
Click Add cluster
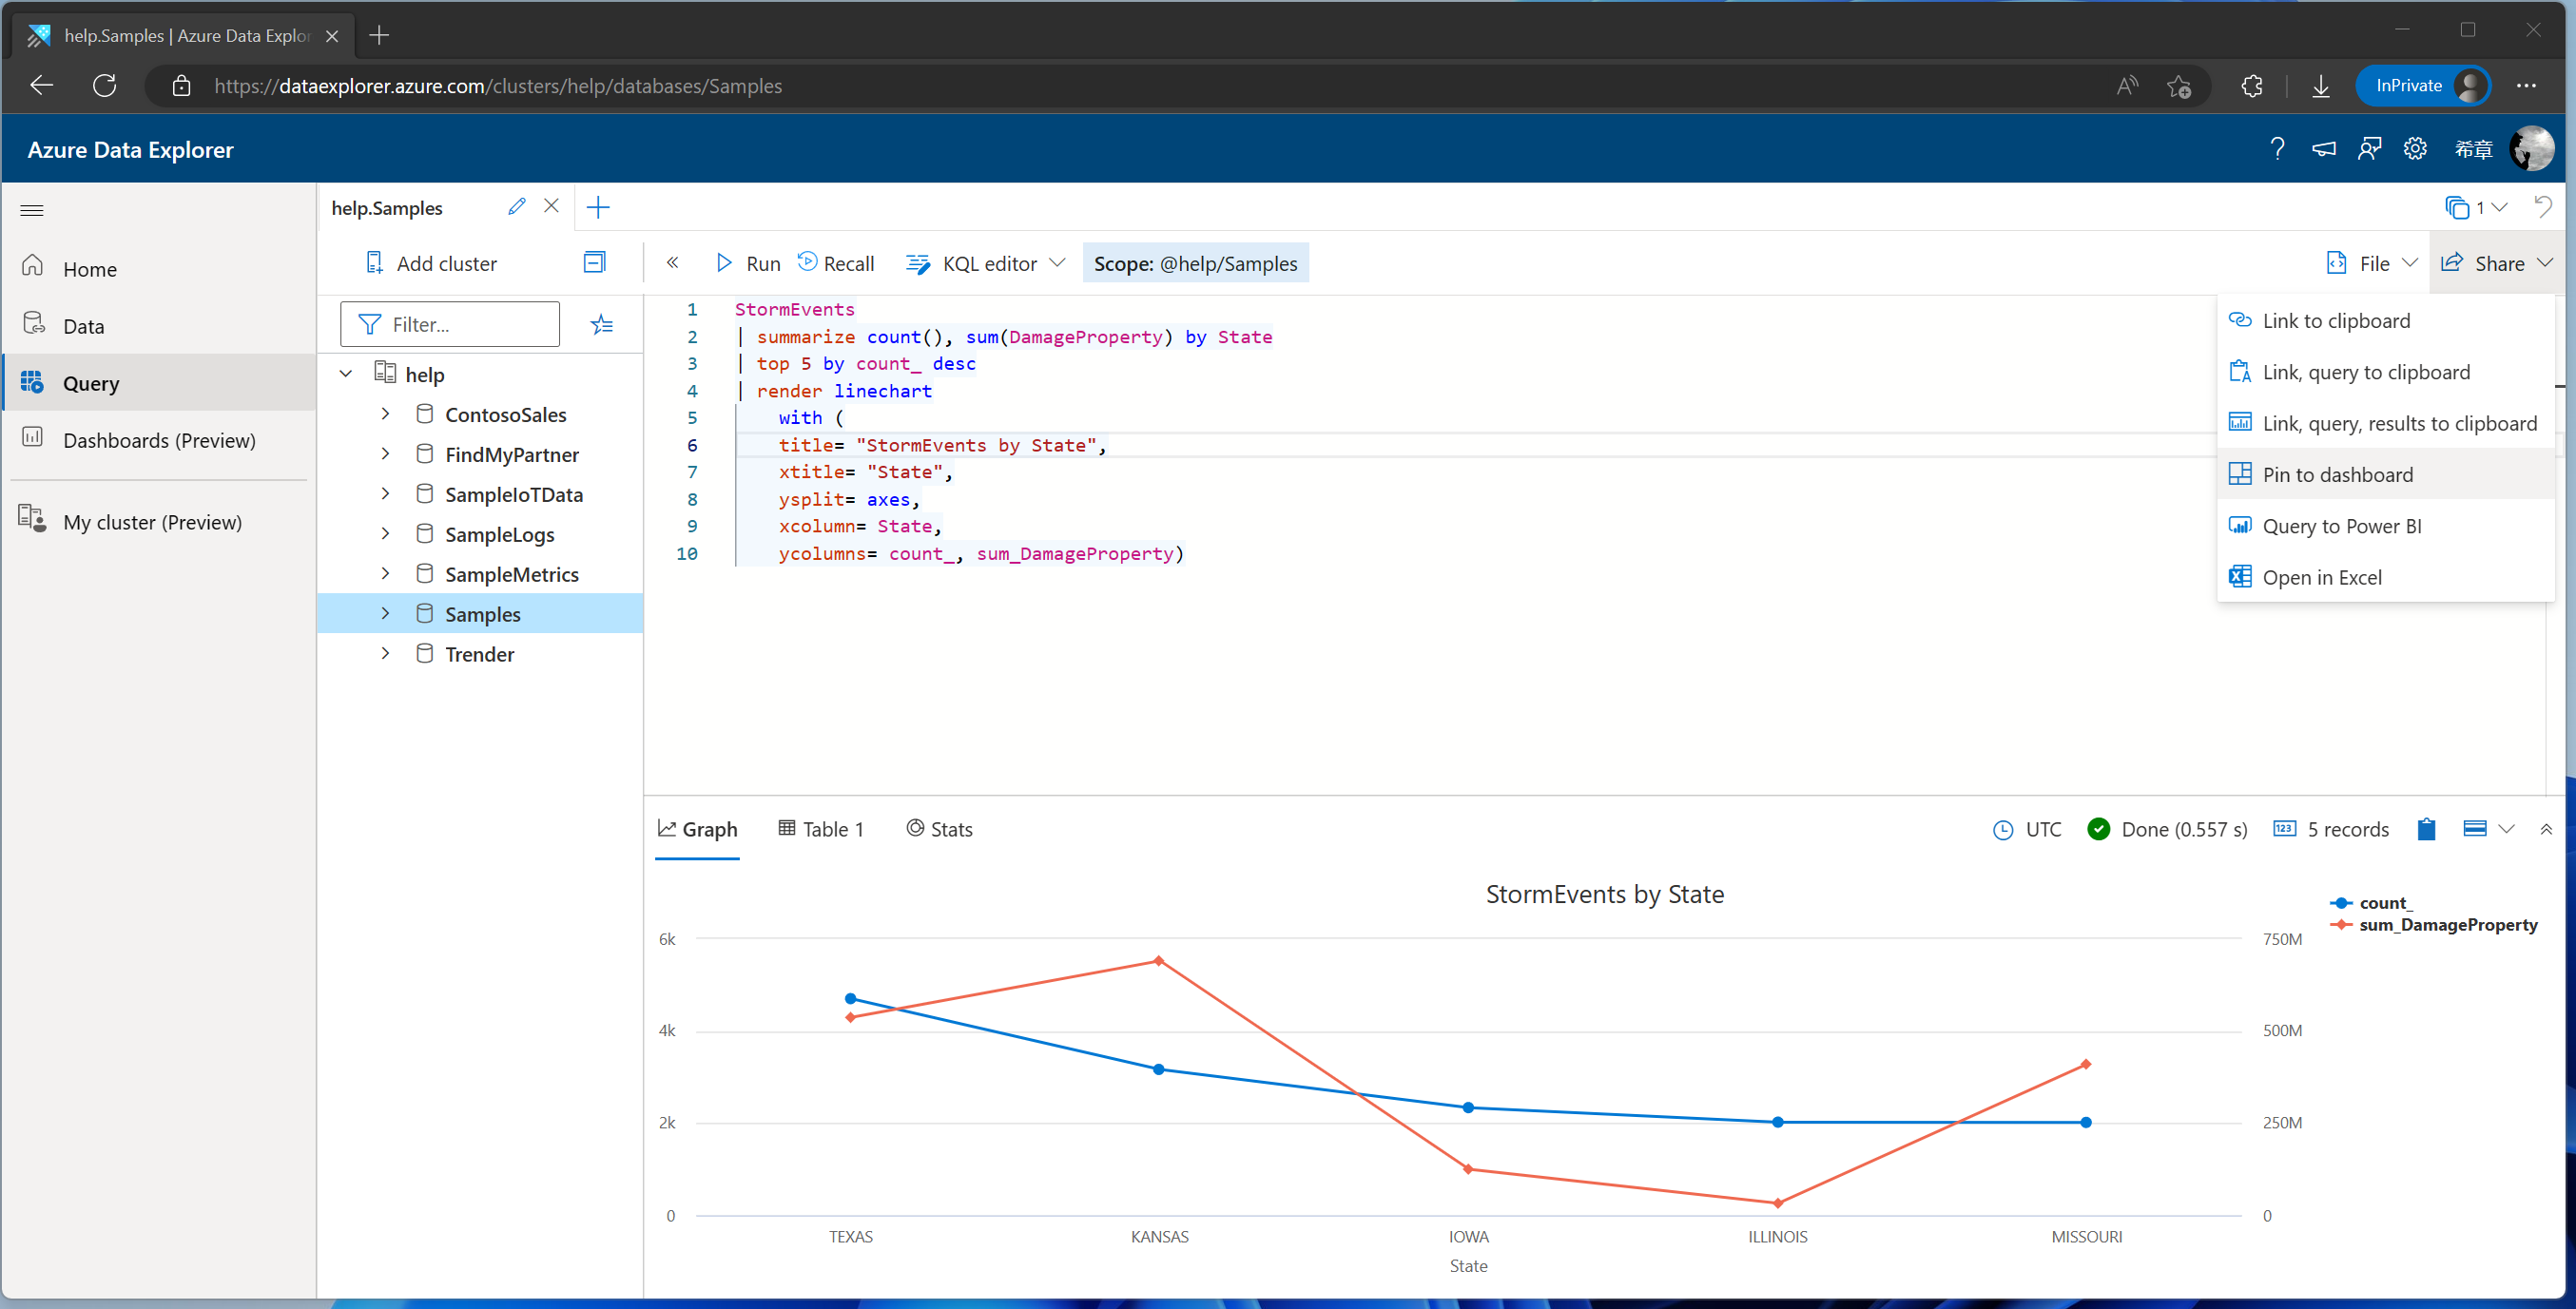tap(432, 263)
